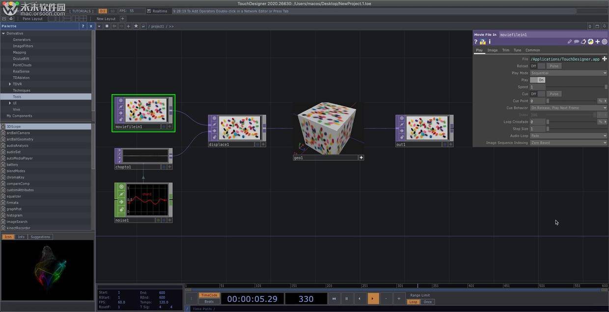
Task: Open the node comment bubble icon
Action: point(577,42)
